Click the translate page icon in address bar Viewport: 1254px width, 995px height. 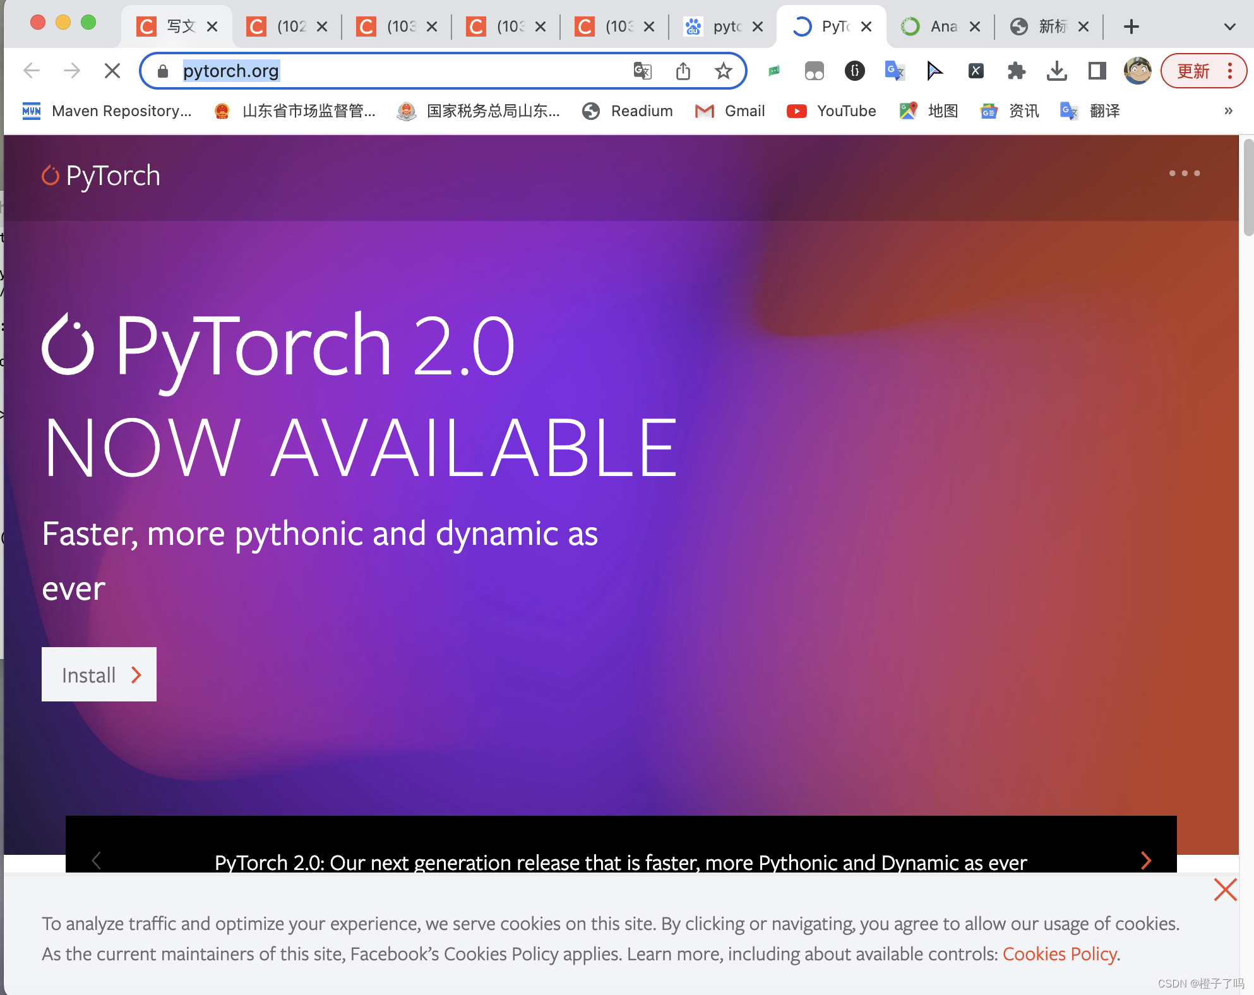click(642, 71)
